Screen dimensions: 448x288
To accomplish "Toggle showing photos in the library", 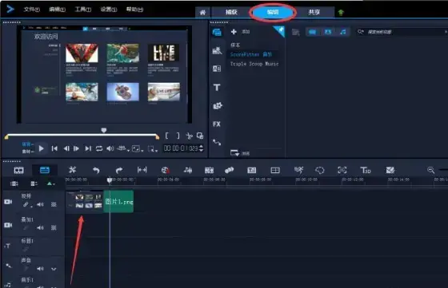I will point(328,32).
